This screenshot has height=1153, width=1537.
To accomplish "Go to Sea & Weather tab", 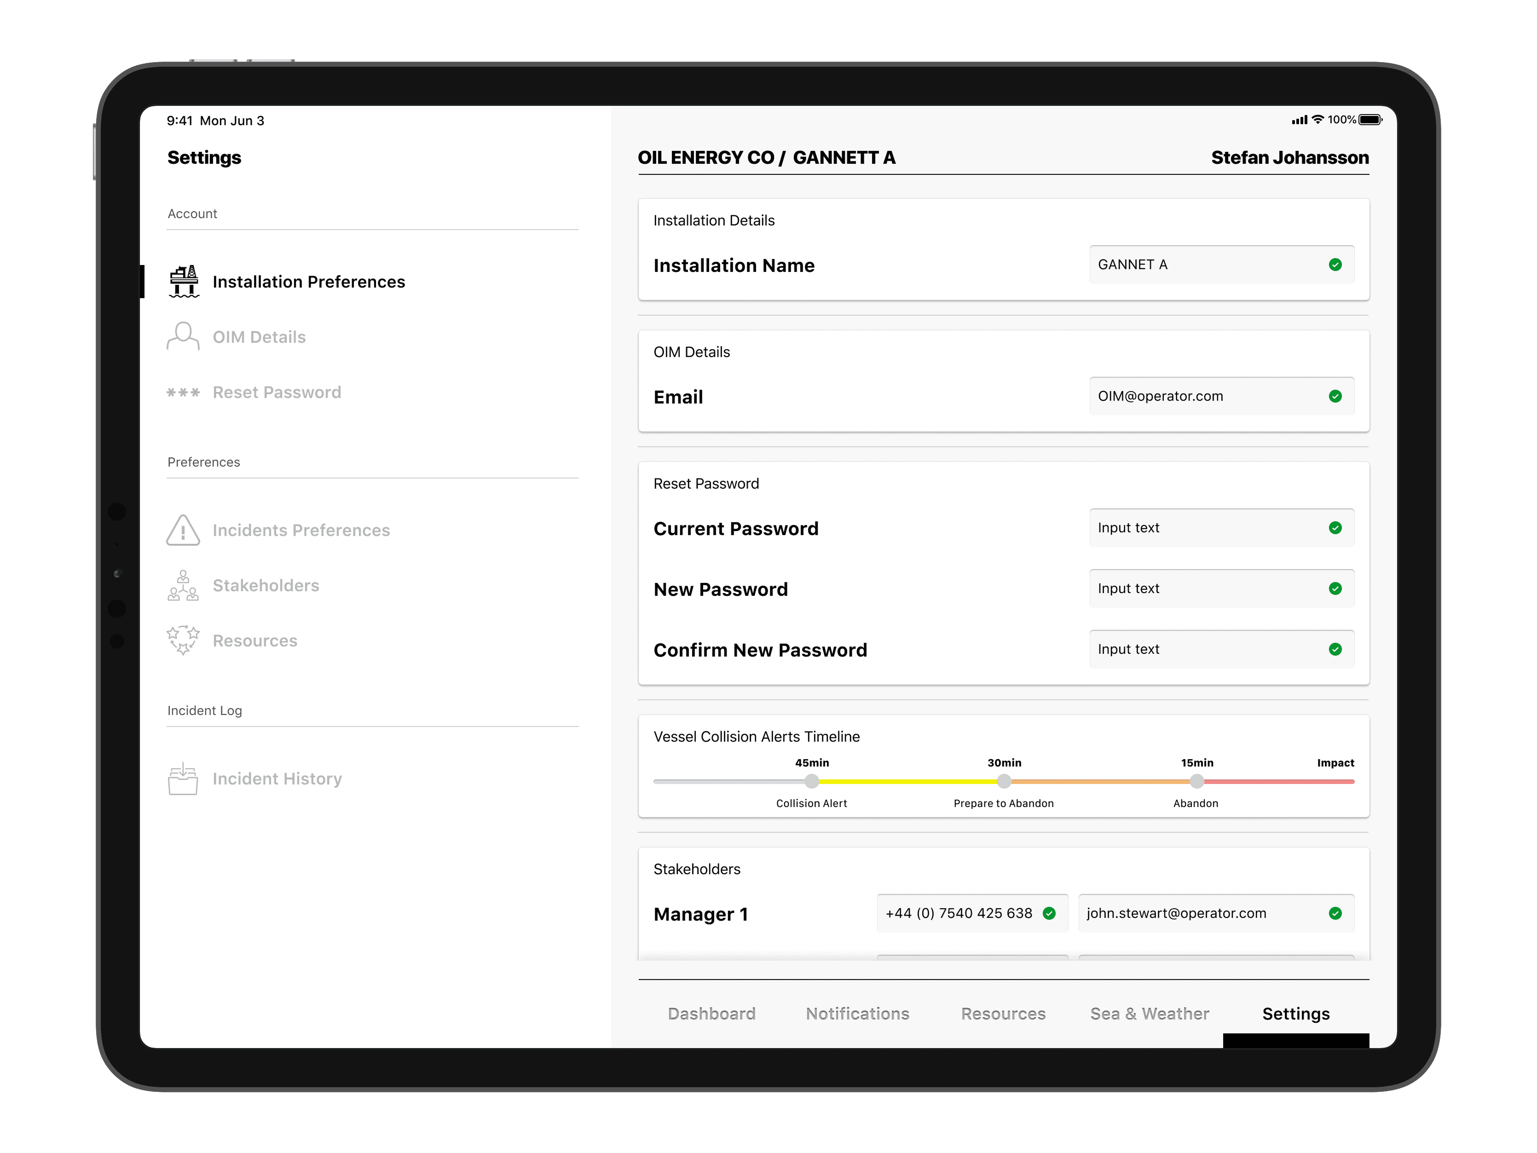I will (x=1149, y=1014).
